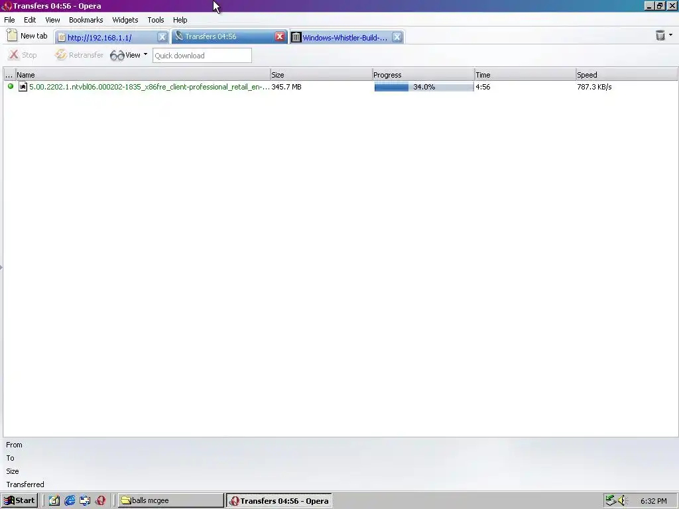679x509 pixels.
Task: Close the http://192.168.1.1/ tab
Action: click(x=162, y=37)
